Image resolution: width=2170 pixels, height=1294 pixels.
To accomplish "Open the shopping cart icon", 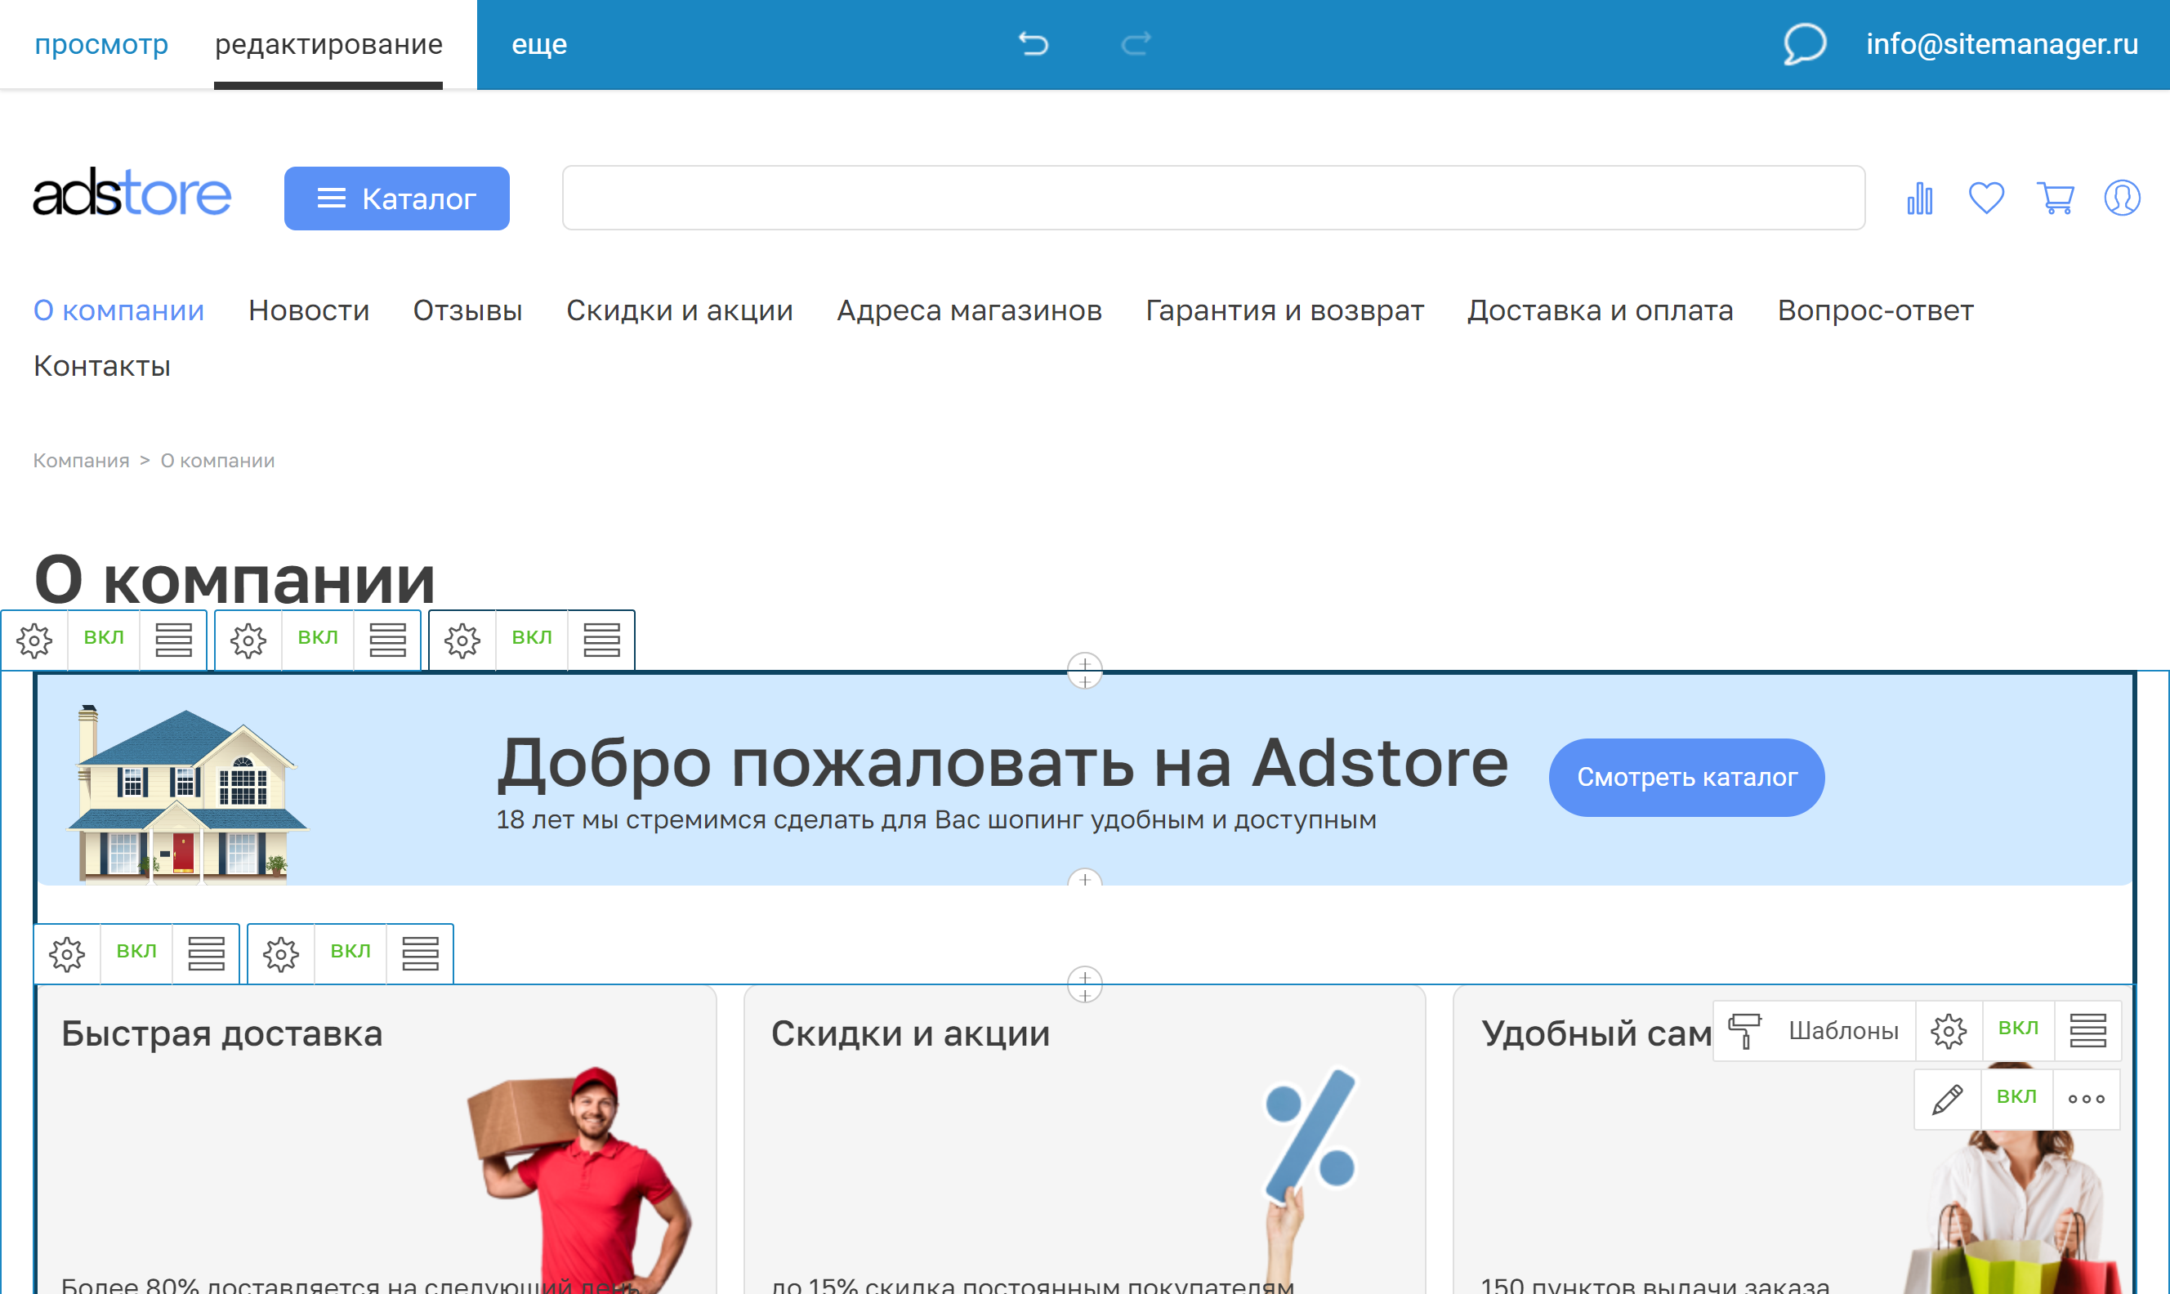I will tap(2055, 198).
